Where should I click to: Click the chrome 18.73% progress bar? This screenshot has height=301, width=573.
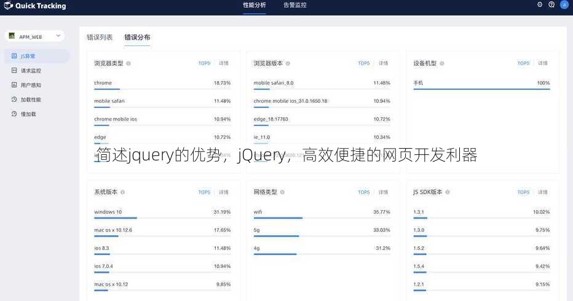point(162,89)
